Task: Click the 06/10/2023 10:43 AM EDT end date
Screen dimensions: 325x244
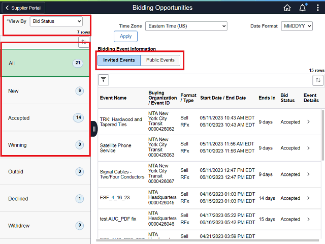Action: (227, 125)
